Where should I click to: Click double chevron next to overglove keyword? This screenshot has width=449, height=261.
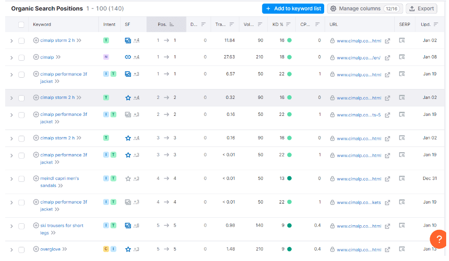point(65,249)
